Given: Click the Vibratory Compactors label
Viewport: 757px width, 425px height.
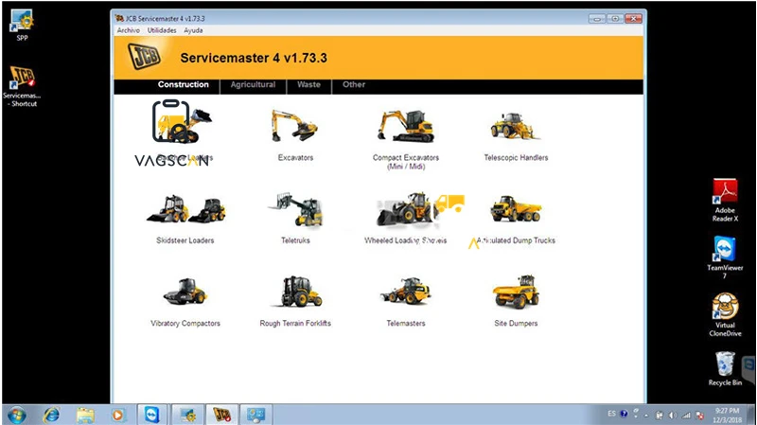Looking at the screenshot, I should [x=185, y=323].
